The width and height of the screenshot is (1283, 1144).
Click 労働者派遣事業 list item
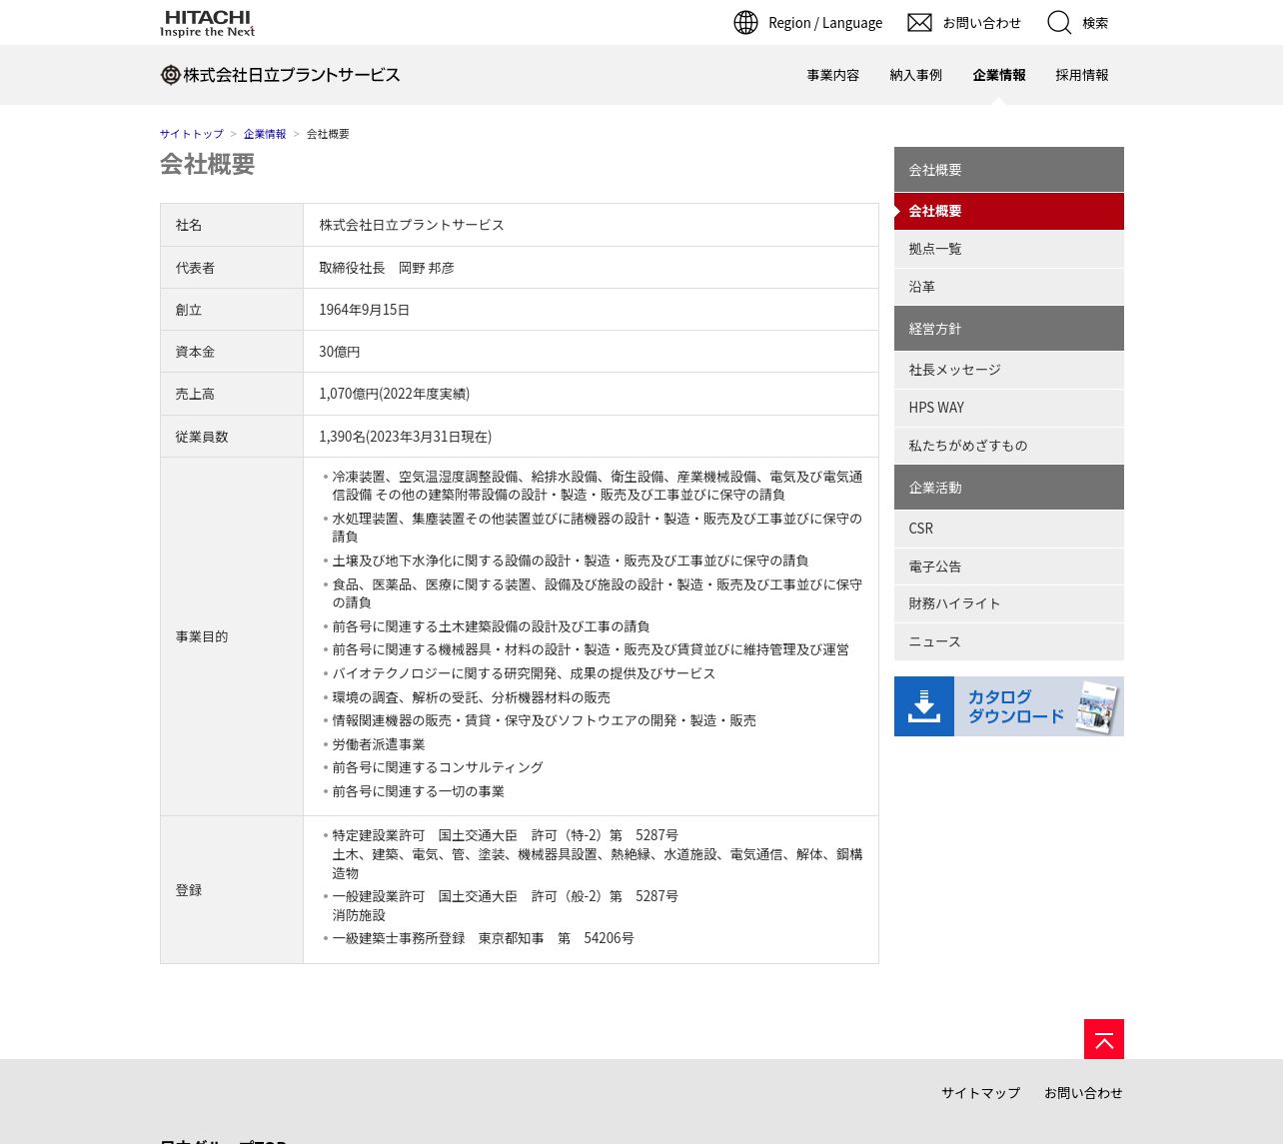pos(379,744)
